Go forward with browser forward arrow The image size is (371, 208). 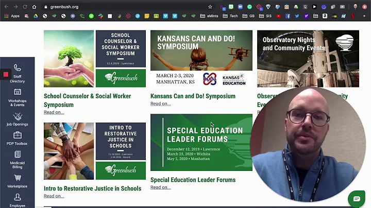click(x=15, y=7)
